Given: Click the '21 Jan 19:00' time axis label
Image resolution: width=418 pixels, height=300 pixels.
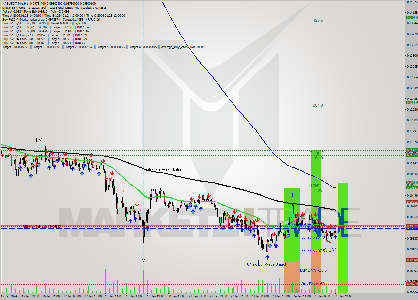Looking at the screenshot, I should point(218,296).
